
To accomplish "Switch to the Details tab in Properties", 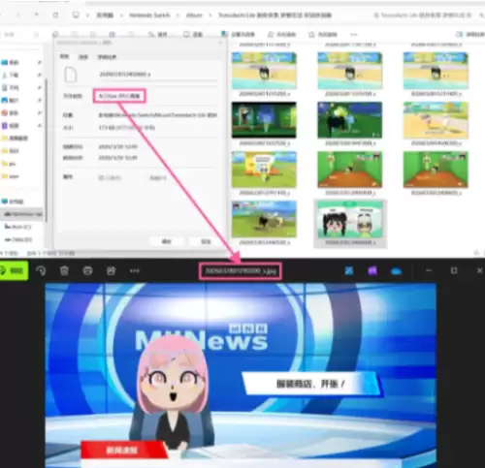I will coord(107,57).
